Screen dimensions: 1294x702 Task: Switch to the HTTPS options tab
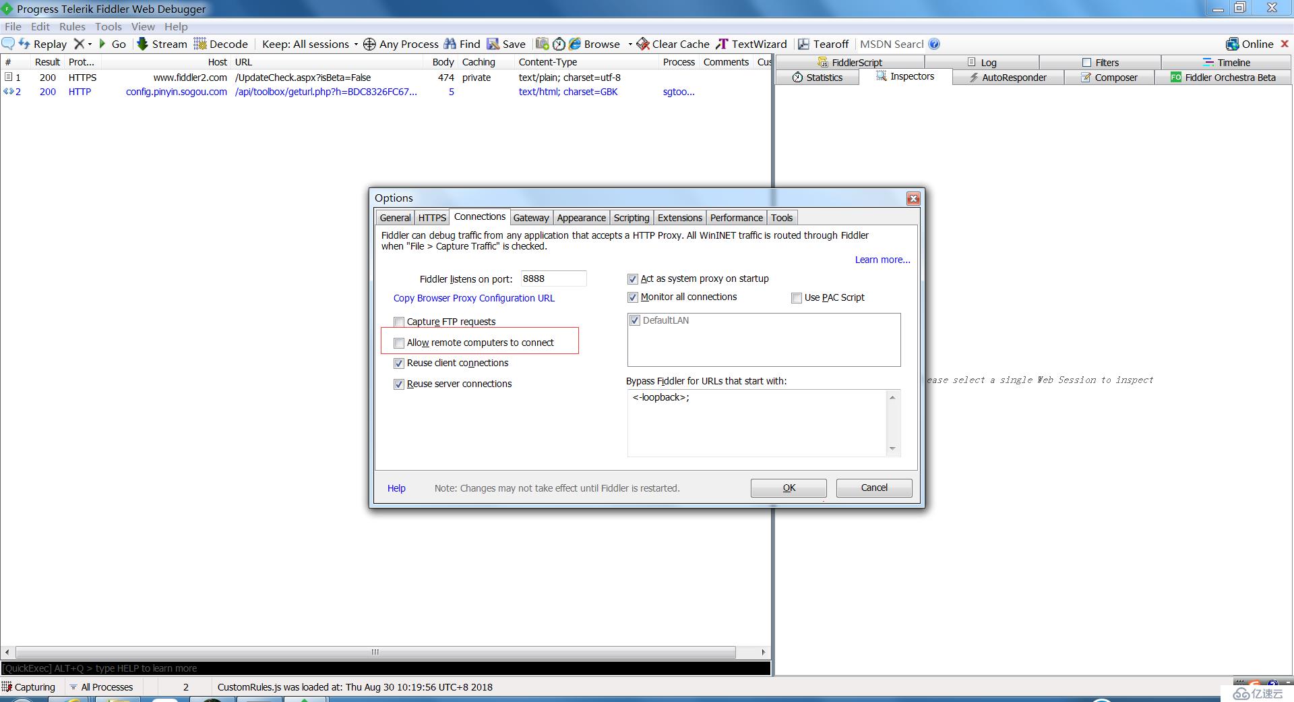coord(432,218)
